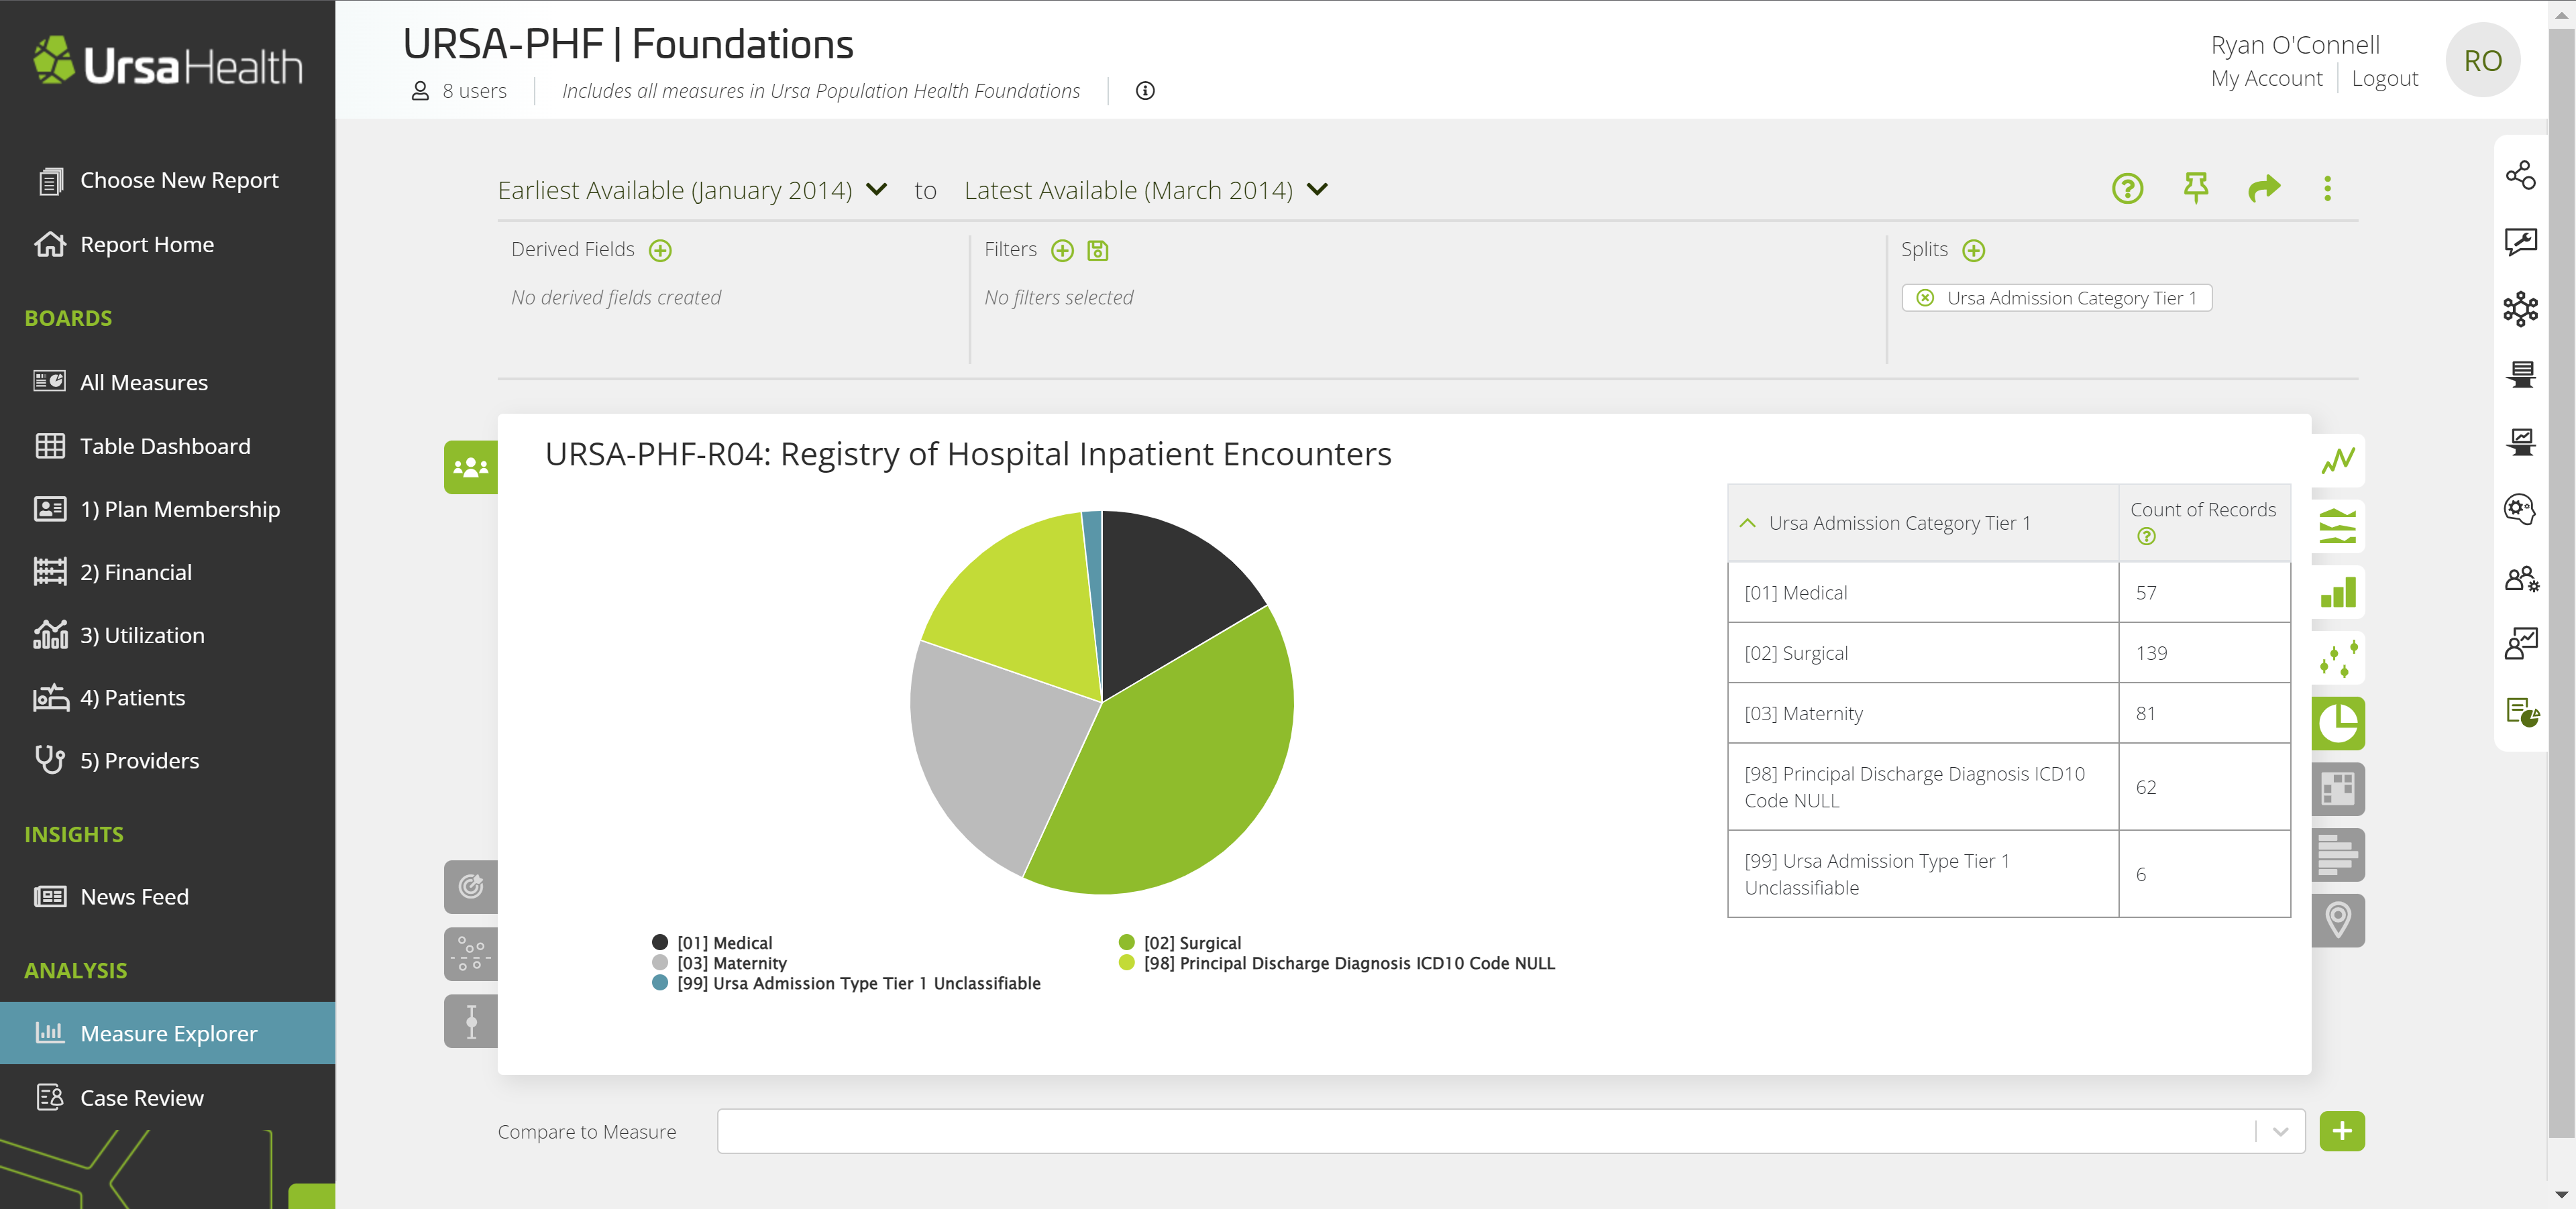The height and width of the screenshot is (1209, 2576).
Task: Open the three-dot more options menu
Action: coord(2328,189)
